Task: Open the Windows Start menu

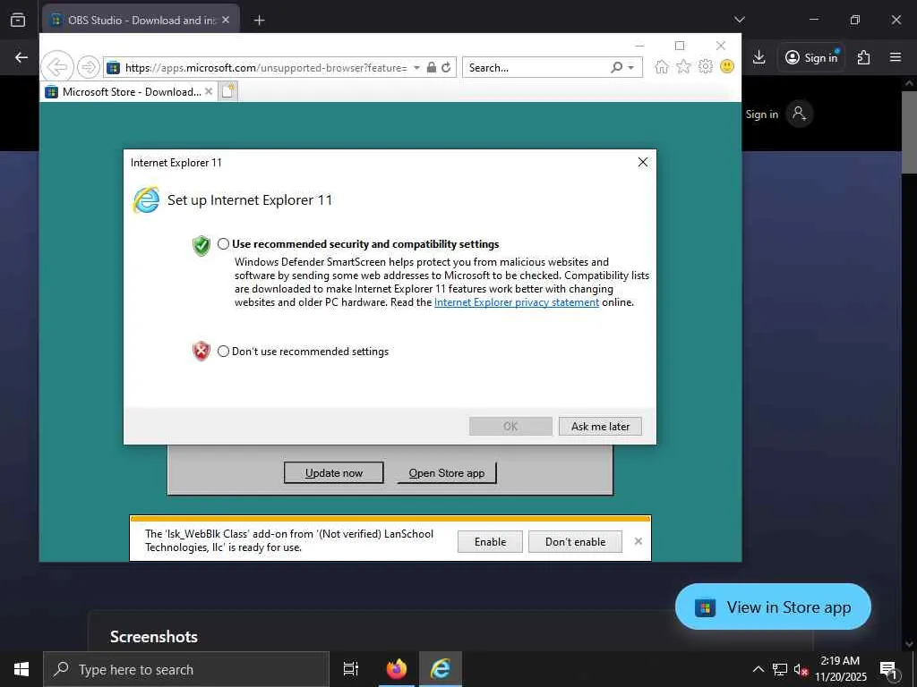Action: pos(21,669)
